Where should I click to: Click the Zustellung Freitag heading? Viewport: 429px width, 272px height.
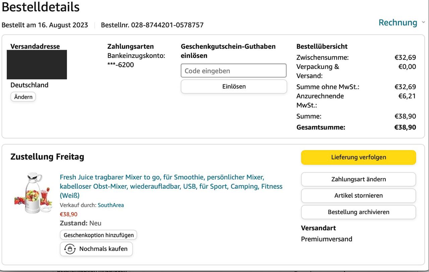[x=47, y=157]
